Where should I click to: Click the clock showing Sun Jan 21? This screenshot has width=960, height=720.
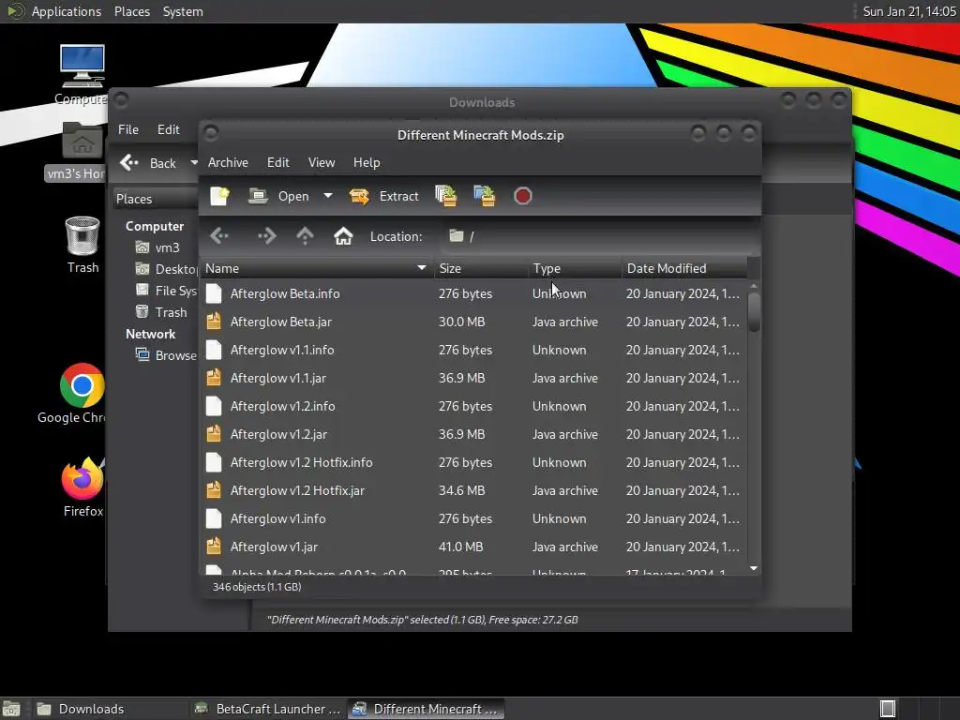pos(909,11)
